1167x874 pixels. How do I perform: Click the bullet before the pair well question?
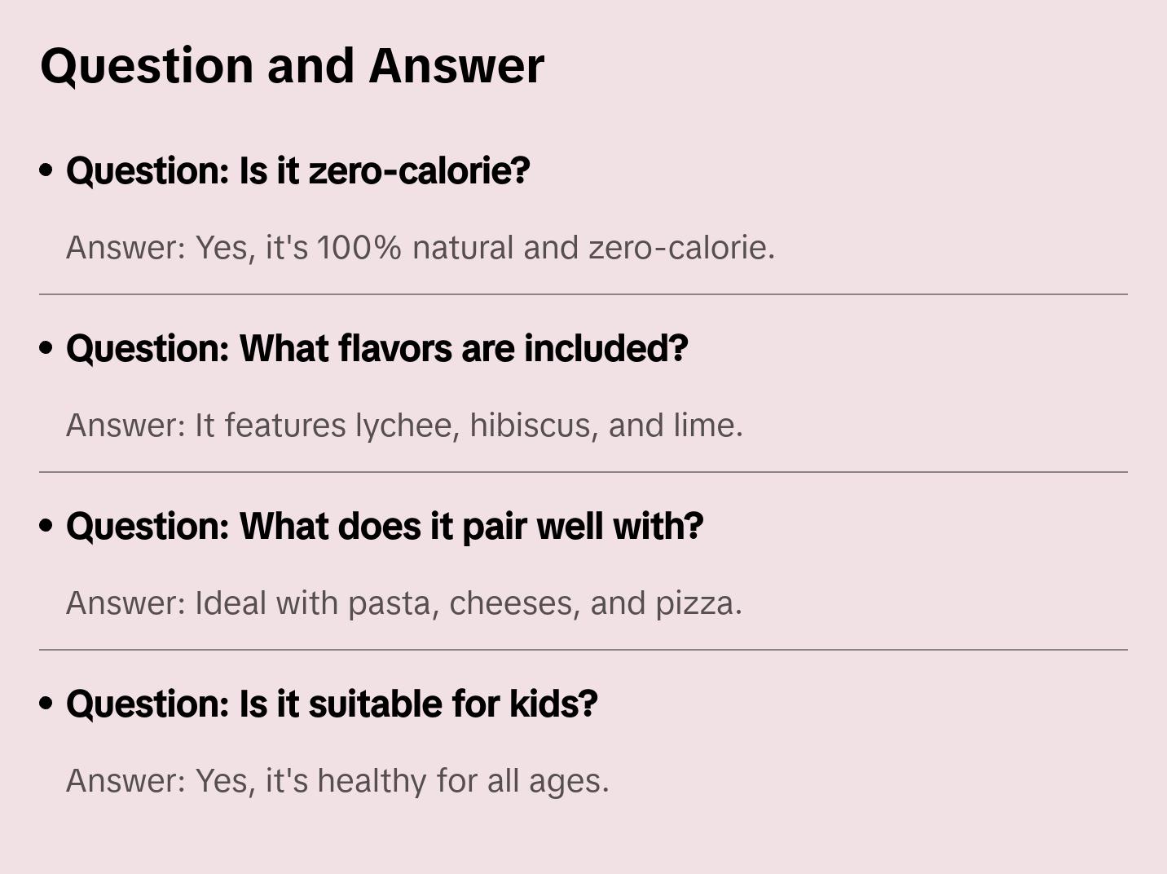pyautogui.click(x=46, y=527)
